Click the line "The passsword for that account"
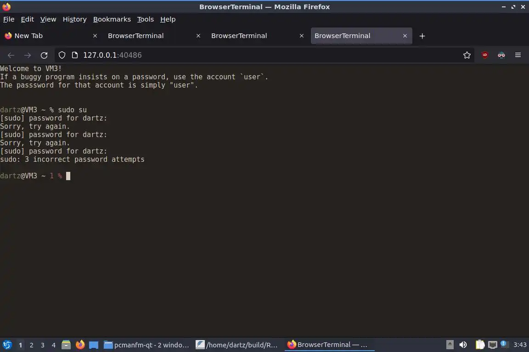 coord(99,85)
